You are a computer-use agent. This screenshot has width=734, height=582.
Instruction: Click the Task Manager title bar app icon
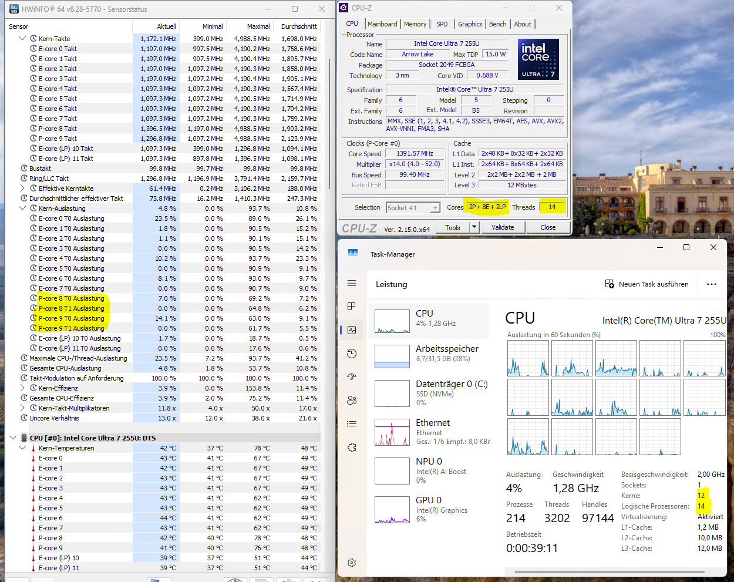pyautogui.click(x=353, y=253)
